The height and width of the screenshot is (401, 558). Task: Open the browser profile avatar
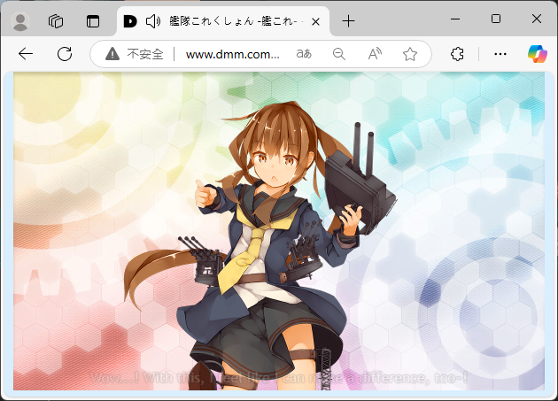click(x=20, y=21)
